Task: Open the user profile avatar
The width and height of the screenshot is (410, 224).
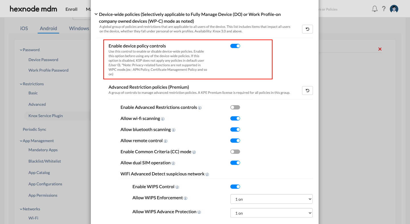Action: [394, 9]
